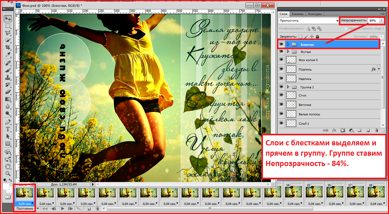Expand the Футаж group
Viewport: 389px width, 214px height.
(288, 51)
